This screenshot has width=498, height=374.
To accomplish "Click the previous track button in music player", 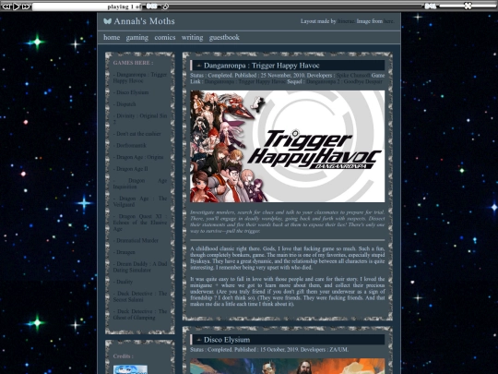I will click(6, 6).
